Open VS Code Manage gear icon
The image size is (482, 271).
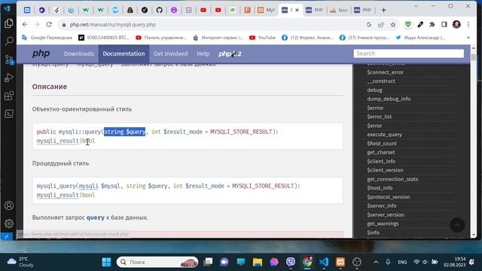click(8, 224)
